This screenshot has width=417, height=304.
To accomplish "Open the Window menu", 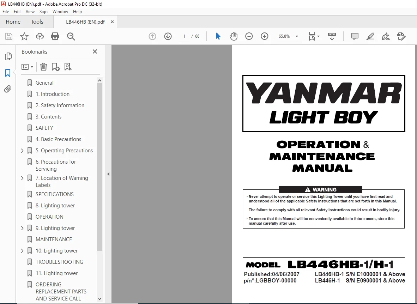I will click(60, 11).
